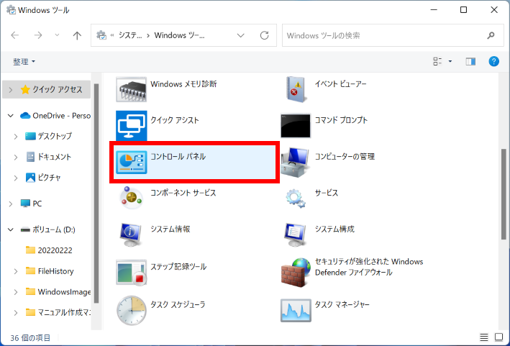The width and height of the screenshot is (510, 346).
Task: Open the イベント ビューアー icon
Action: (296, 89)
